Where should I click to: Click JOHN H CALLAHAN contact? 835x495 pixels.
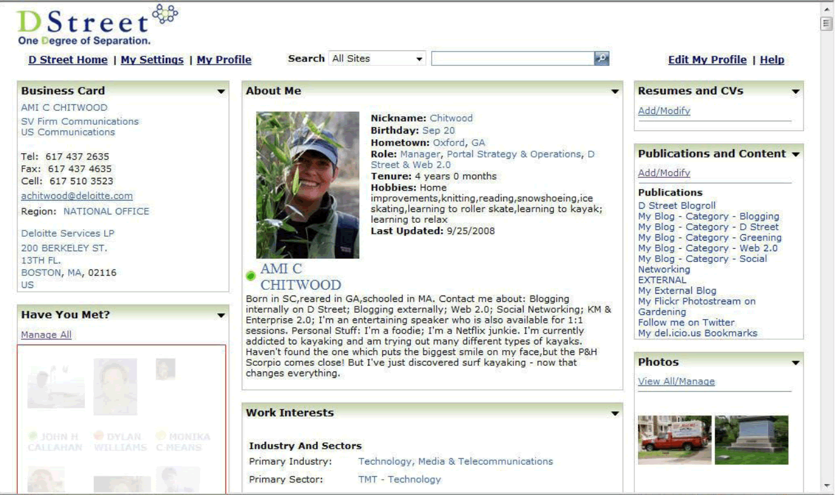pos(55,442)
